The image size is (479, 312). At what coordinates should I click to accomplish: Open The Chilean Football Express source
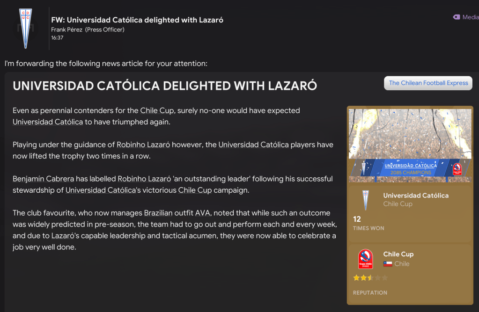tap(428, 83)
